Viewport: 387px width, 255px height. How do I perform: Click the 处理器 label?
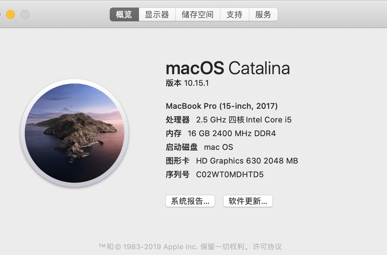point(178,120)
